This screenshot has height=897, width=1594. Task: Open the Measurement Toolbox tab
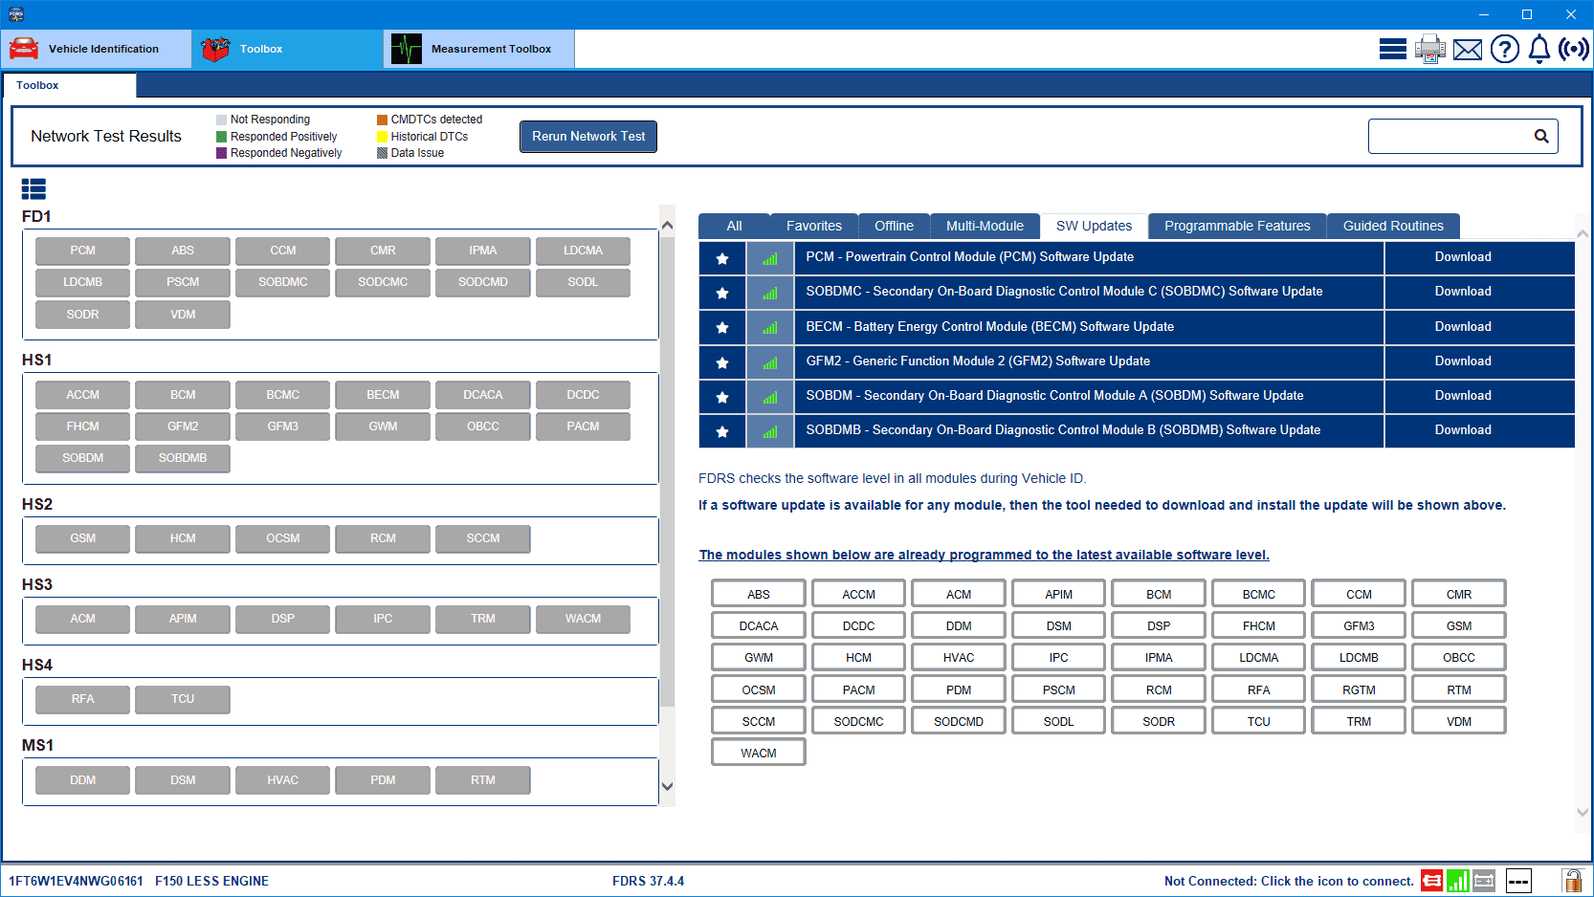(x=478, y=49)
